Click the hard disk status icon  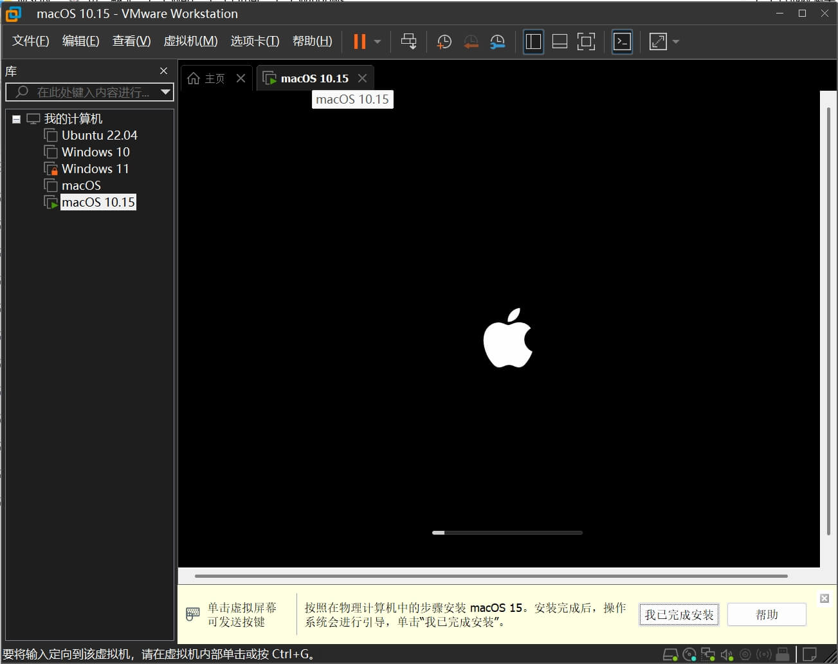pos(670,655)
